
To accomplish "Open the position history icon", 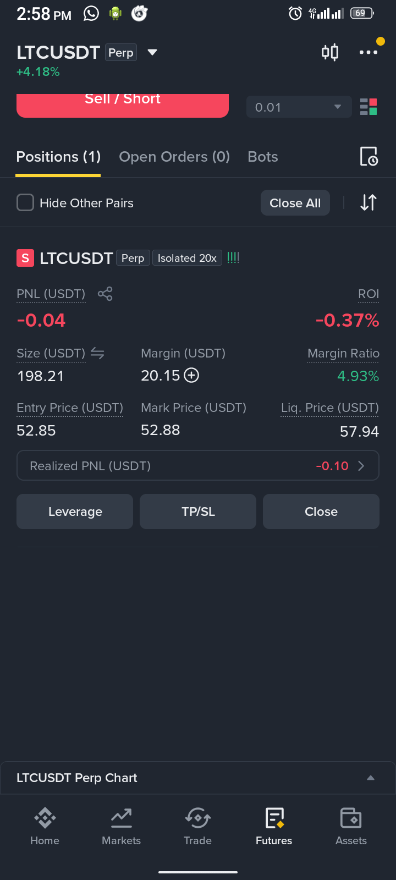I will click(x=369, y=157).
